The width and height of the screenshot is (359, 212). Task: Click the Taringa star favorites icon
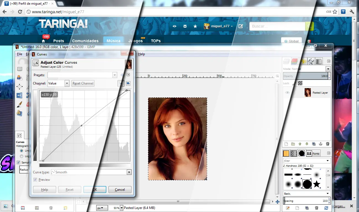(x=195, y=26)
